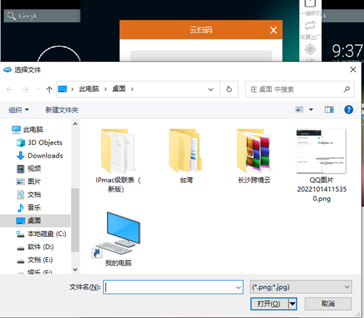Click the search magnifier icon
Screen dimensions: 364x318
[x=347, y=89]
